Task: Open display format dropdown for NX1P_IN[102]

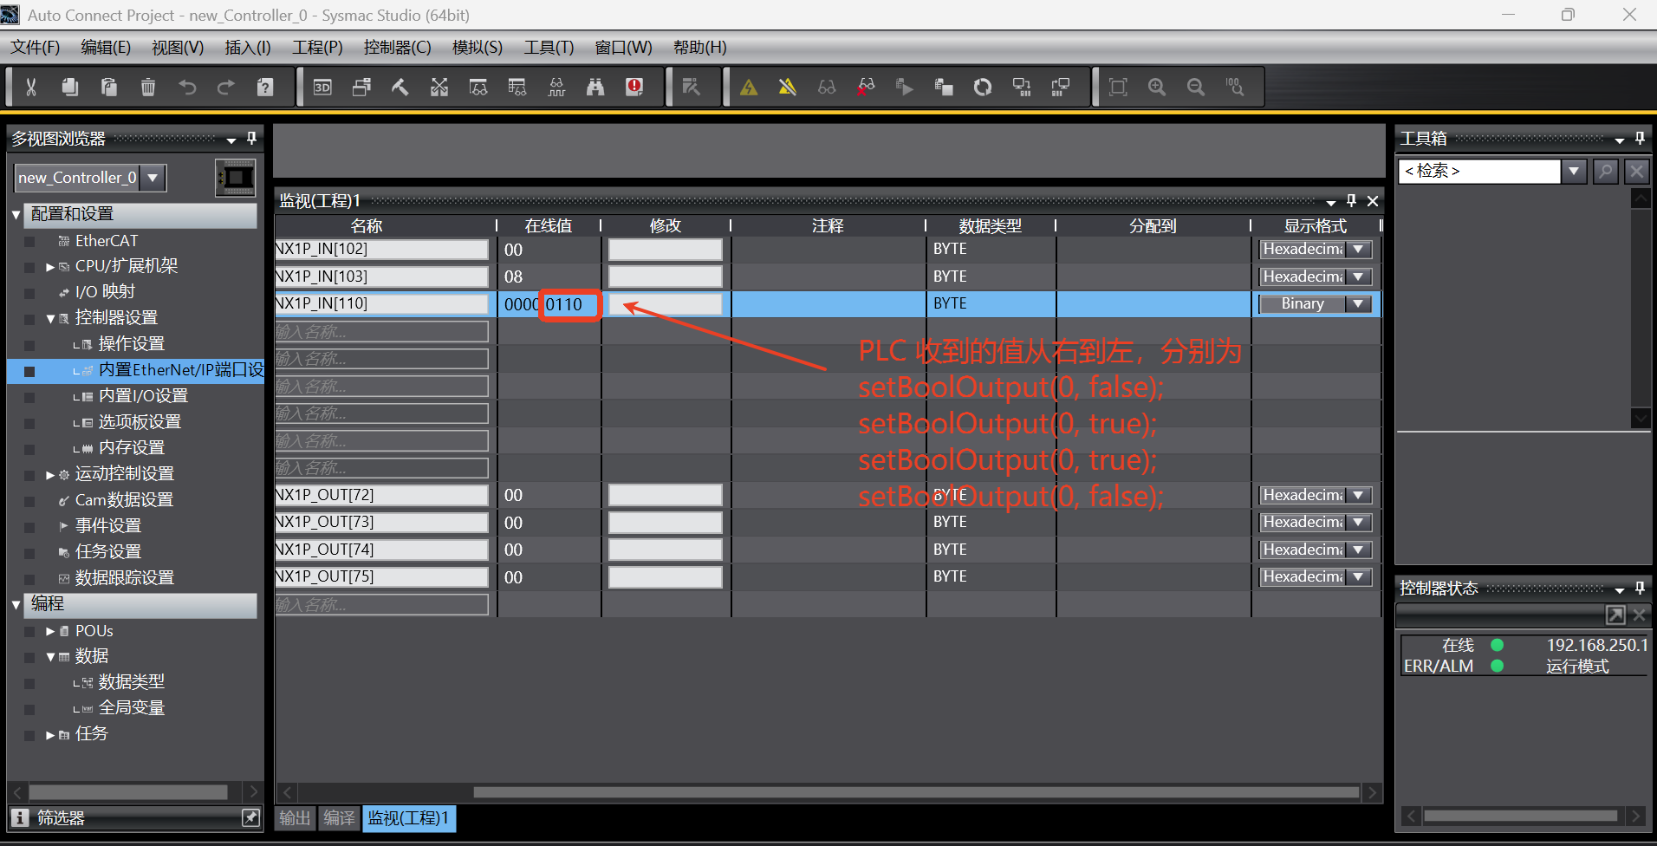Action: 1359,250
